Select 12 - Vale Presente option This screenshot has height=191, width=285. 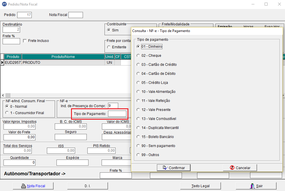point(153,110)
